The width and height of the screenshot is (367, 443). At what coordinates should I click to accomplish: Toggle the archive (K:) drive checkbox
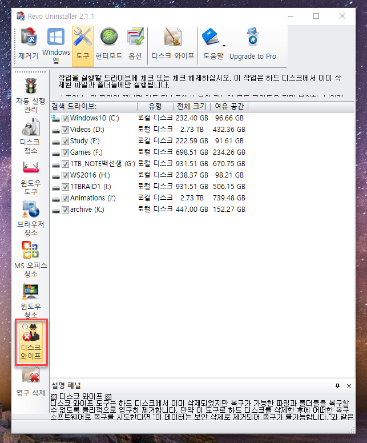[65, 210]
